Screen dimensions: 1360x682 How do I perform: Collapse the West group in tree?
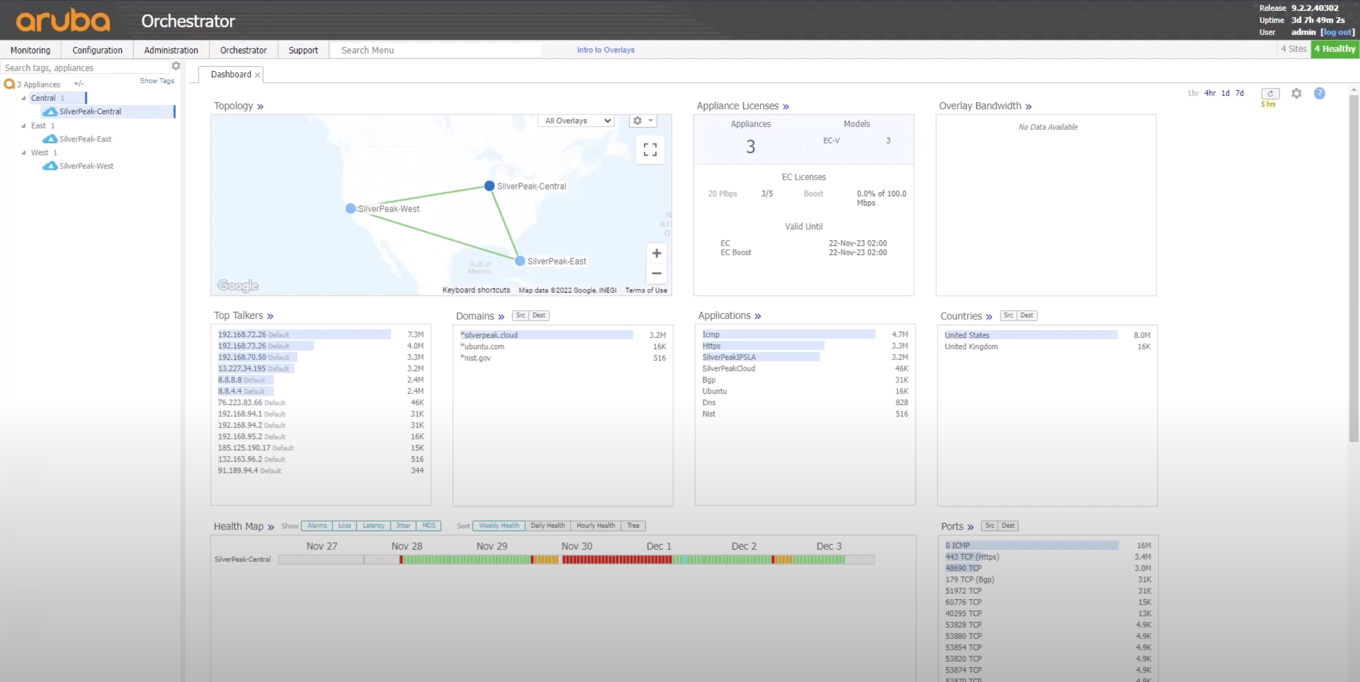23,153
